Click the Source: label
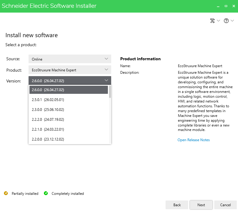The image size is (238, 214). click(x=13, y=59)
